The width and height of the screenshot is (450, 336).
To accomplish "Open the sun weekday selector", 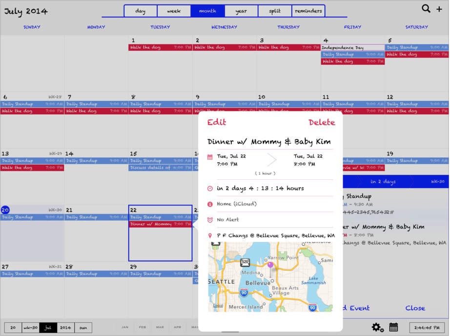I will 82,328.
